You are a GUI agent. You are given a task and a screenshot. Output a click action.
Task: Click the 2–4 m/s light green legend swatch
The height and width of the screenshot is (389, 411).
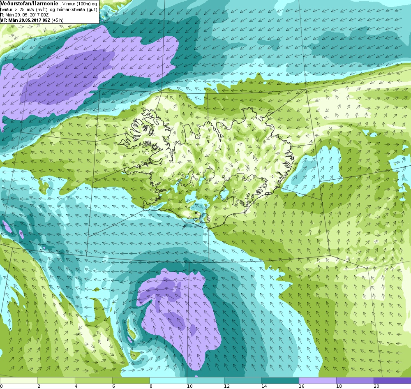pos(56,380)
